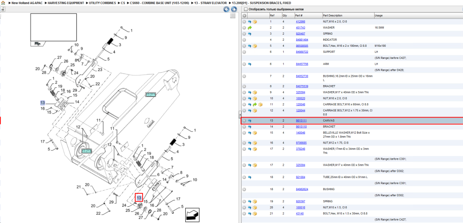Toggle 'Отобразить только выбранные метки' checkbox
The height and width of the screenshot is (223, 463).
(x=246, y=9)
